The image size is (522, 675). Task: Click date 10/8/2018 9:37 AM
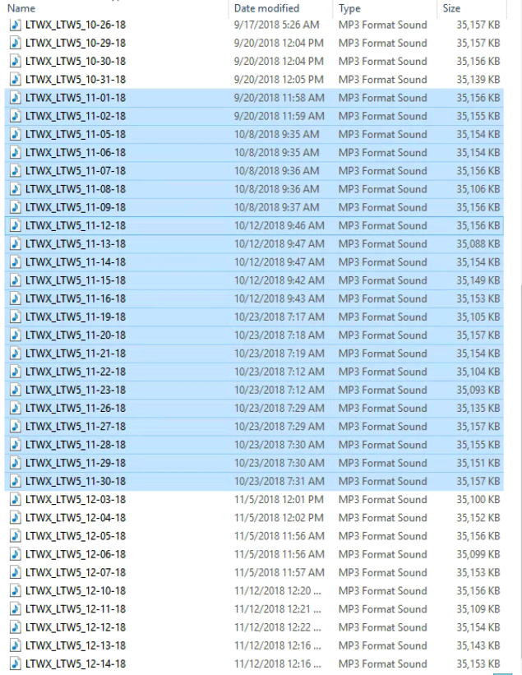pyautogui.click(x=277, y=207)
